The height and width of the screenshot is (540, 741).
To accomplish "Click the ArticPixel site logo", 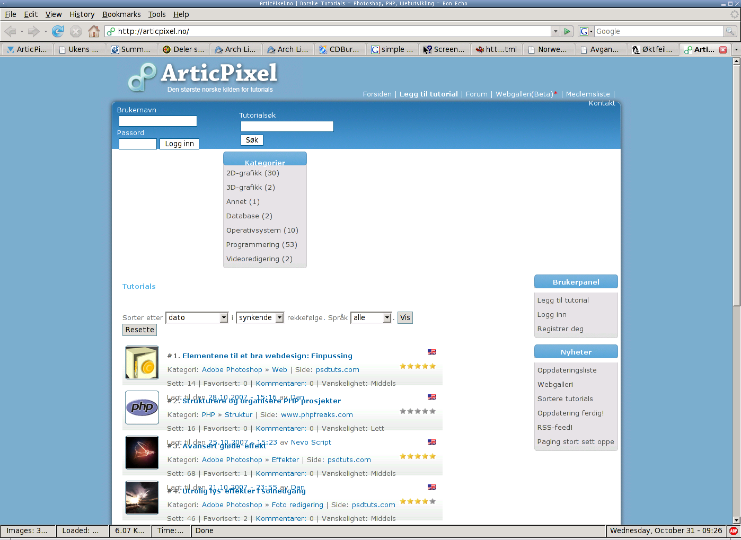I will click(x=202, y=77).
